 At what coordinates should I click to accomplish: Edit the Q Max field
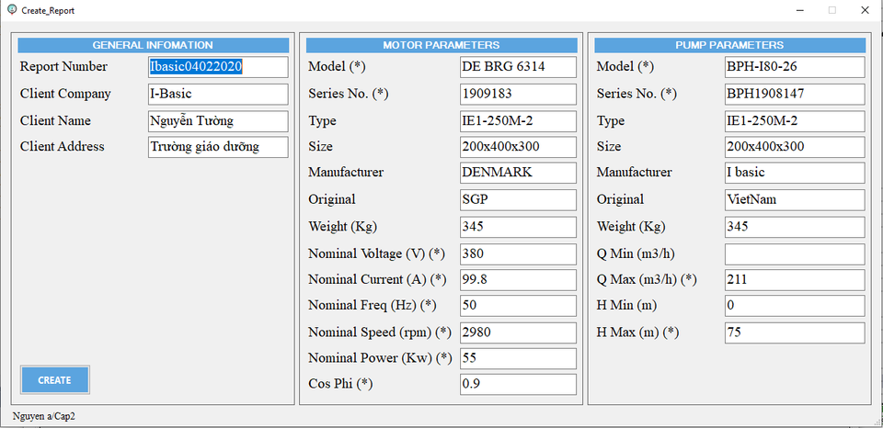pyautogui.click(x=795, y=279)
